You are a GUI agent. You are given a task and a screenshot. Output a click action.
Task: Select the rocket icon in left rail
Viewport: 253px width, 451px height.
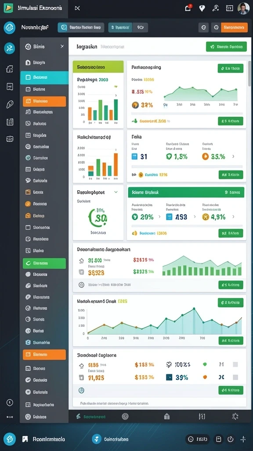coord(10,104)
